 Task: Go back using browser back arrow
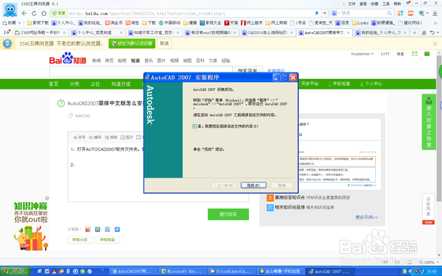(24, 13)
